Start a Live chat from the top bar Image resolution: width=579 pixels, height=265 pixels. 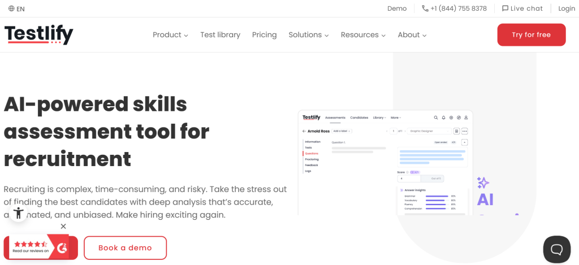click(522, 8)
